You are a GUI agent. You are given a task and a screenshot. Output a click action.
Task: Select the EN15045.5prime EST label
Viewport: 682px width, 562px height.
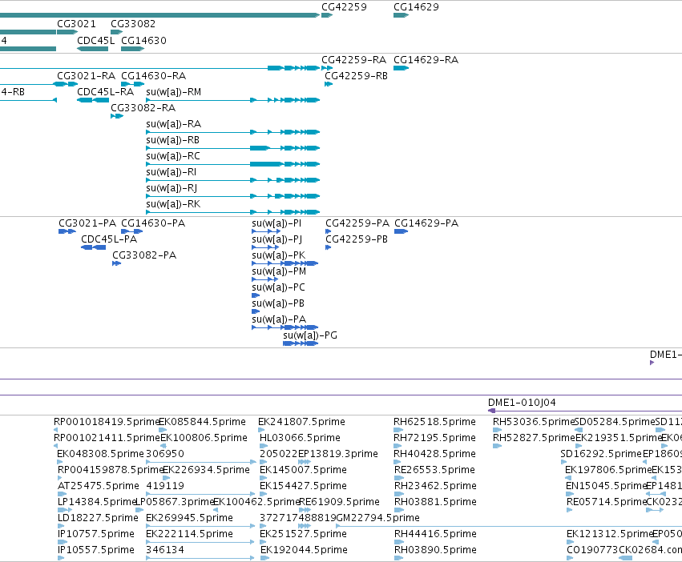point(607,486)
